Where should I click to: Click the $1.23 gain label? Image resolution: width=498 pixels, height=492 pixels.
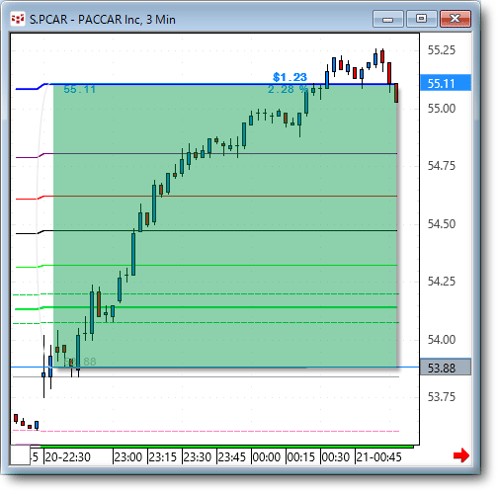290,77
